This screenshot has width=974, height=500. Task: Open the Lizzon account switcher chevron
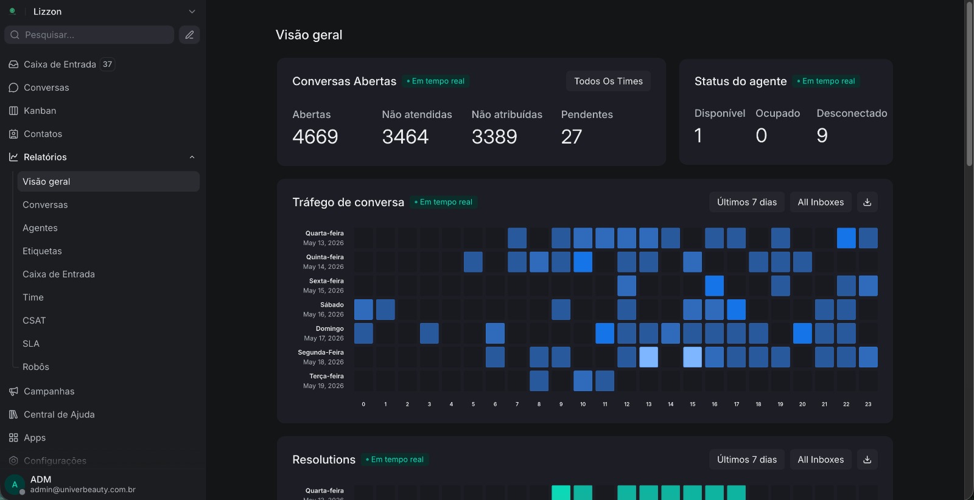coord(192,12)
